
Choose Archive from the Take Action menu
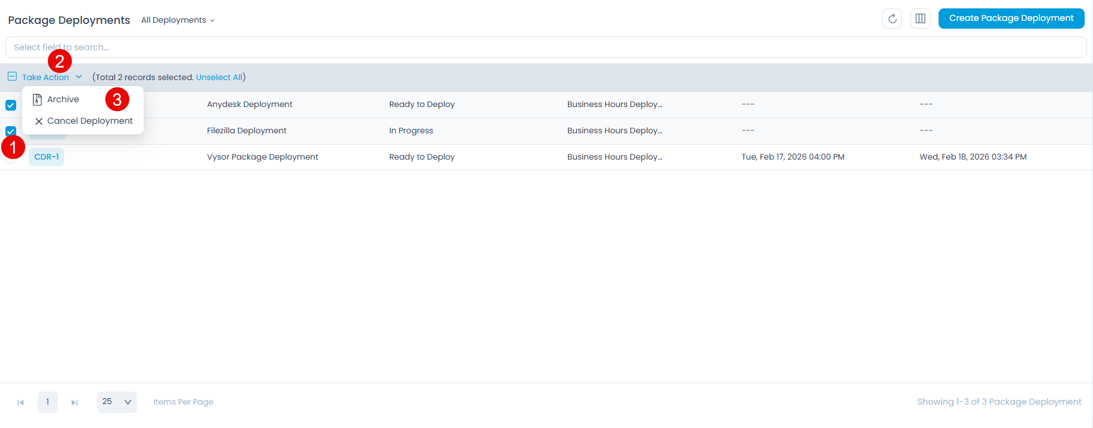tap(63, 99)
